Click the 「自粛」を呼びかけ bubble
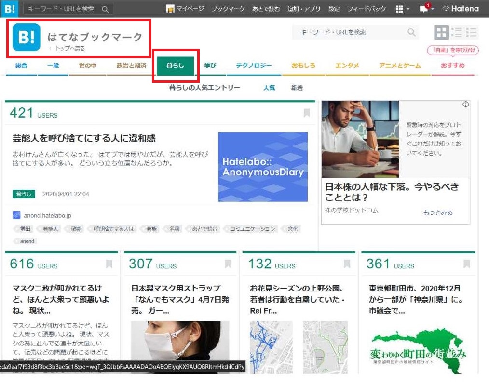The height and width of the screenshot is (383, 489). 453,50
